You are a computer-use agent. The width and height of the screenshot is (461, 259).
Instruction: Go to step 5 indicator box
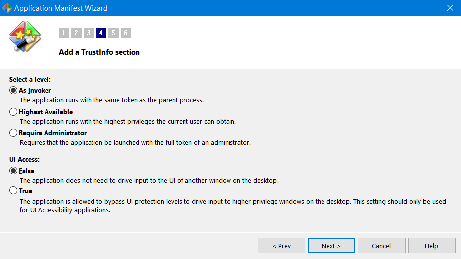tap(113, 33)
